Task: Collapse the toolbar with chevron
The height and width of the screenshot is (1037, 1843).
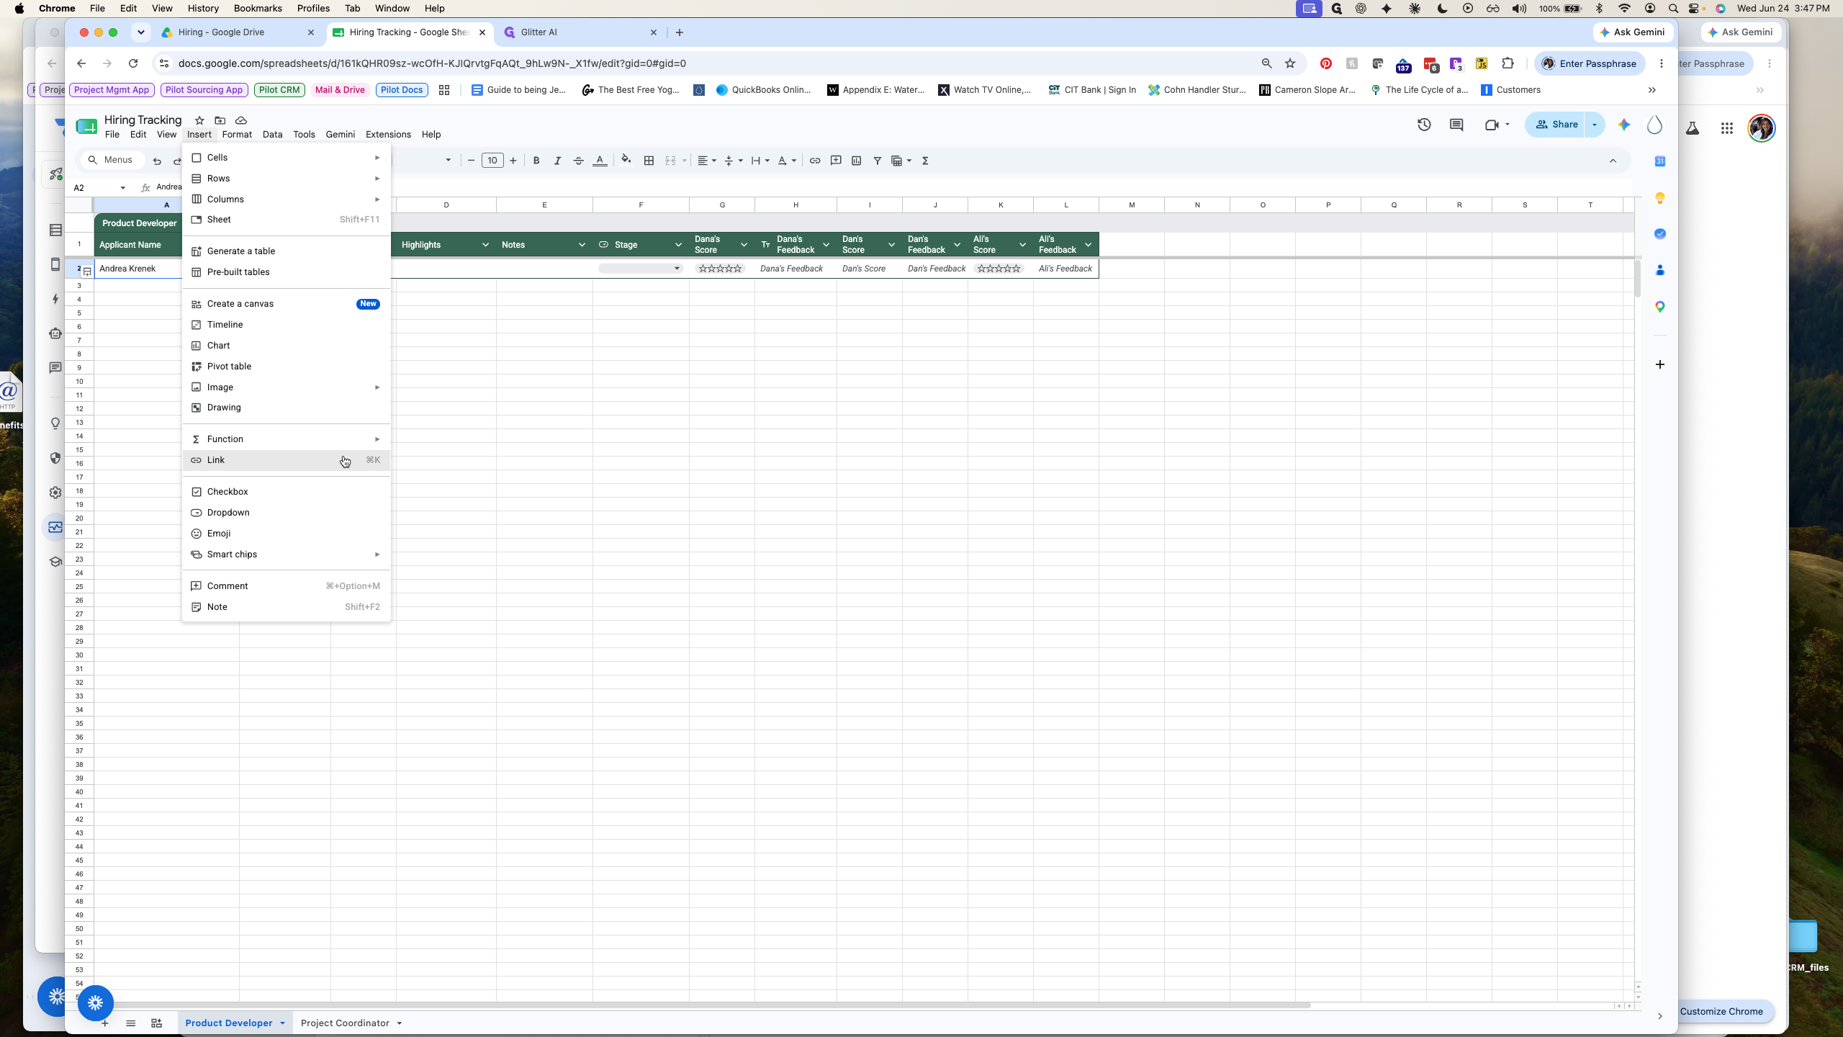Action: pyautogui.click(x=1613, y=161)
